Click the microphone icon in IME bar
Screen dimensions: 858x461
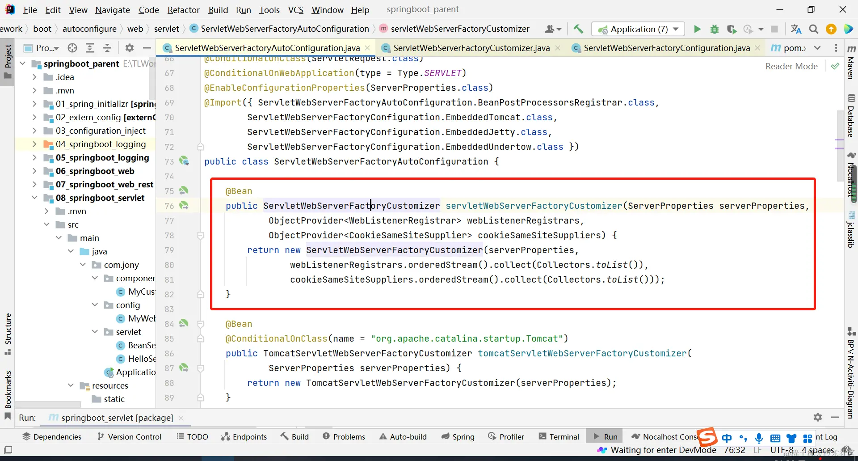pos(759,438)
